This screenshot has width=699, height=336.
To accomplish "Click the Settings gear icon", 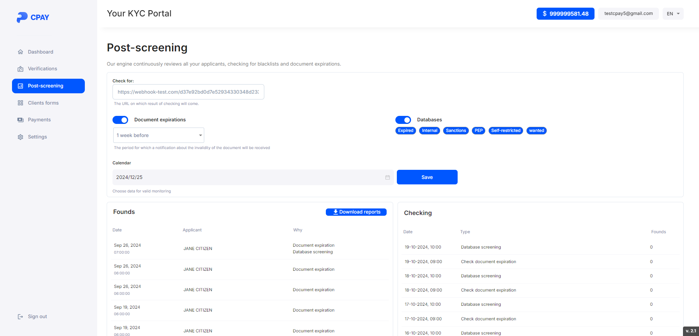I will [x=20, y=137].
